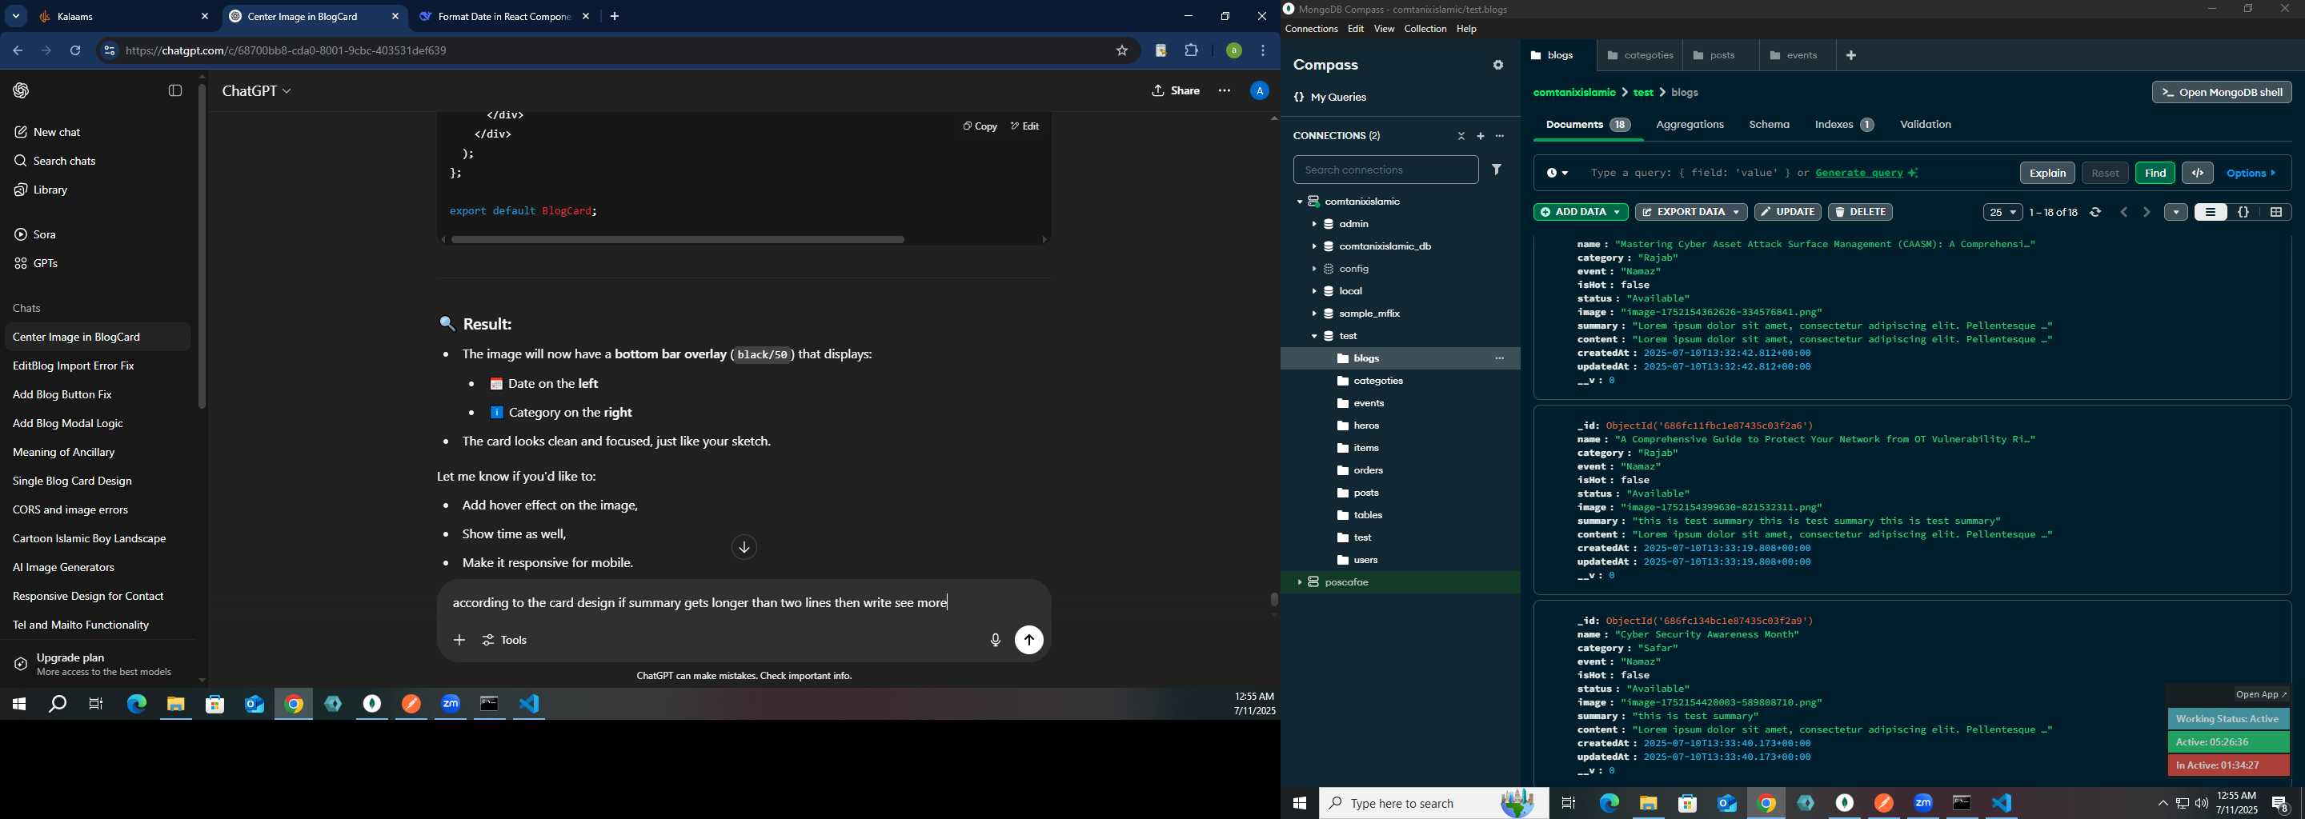Click the ChatGPT sidebar scrollbar
Screen dimensions: 2305x819
coord(202,246)
